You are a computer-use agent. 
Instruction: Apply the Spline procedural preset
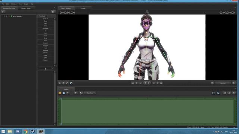pyautogui.click(x=46, y=58)
